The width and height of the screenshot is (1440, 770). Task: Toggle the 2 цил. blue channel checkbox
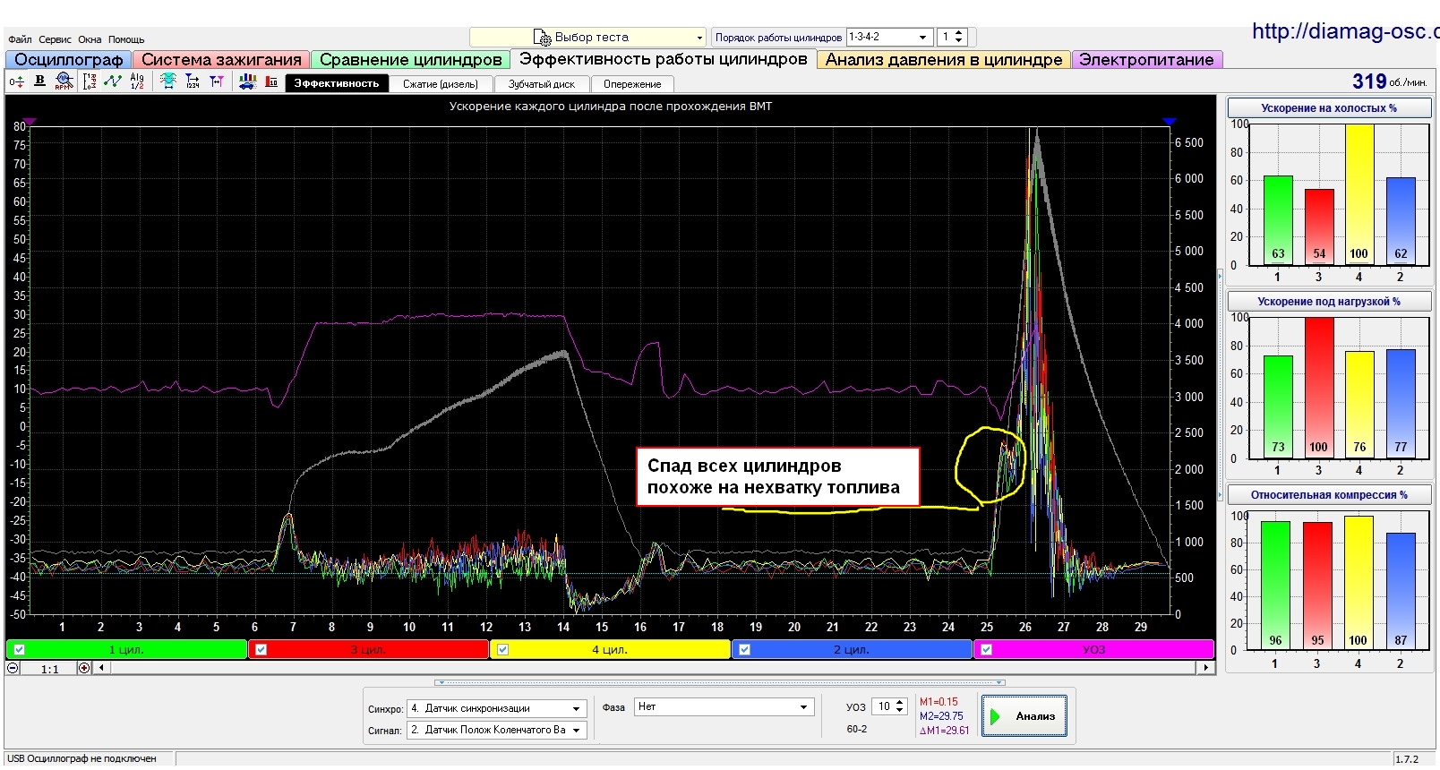(x=744, y=650)
